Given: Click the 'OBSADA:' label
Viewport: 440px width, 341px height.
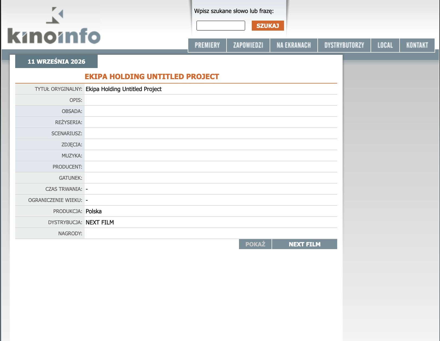Looking at the screenshot, I should click(x=72, y=111).
